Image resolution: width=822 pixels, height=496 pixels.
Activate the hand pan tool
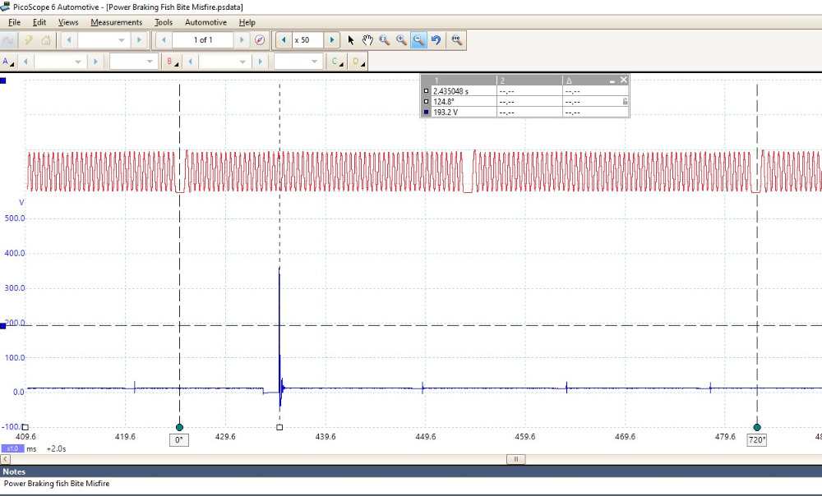(367, 40)
